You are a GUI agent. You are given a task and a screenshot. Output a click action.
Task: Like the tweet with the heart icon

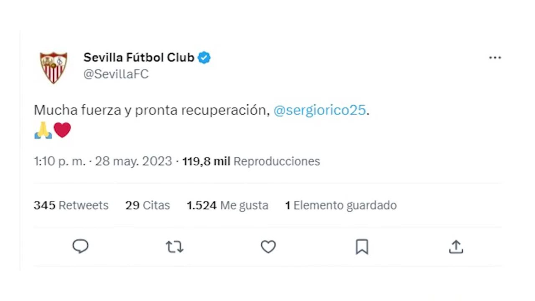click(x=268, y=247)
